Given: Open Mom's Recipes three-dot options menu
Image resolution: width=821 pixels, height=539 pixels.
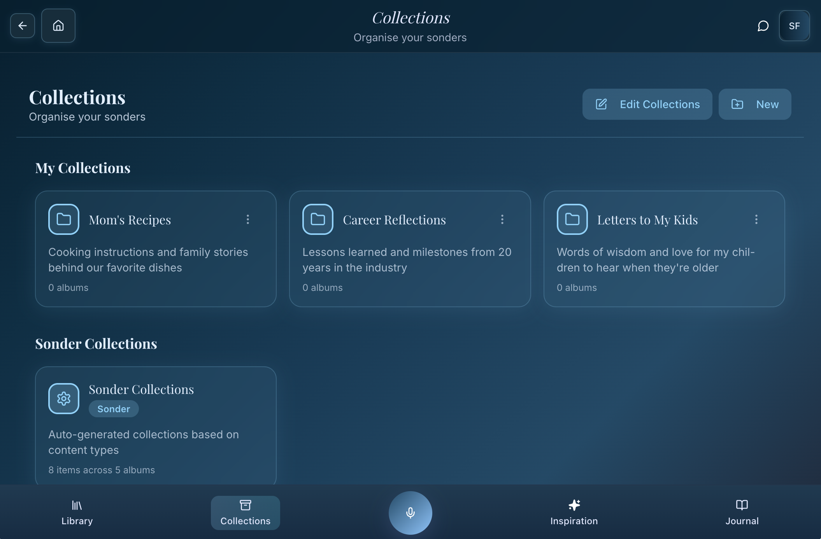Looking at the screenshot, I should coord(248,219).
